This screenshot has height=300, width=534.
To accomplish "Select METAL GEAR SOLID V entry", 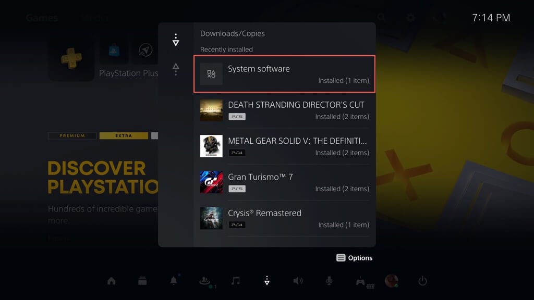I will (284, 146).
